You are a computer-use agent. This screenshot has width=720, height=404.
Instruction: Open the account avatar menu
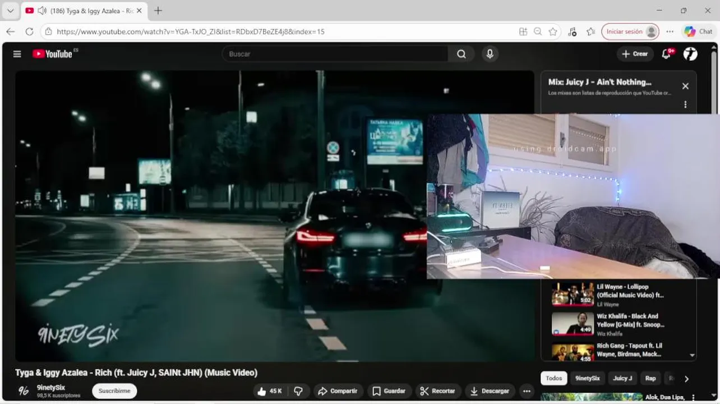coord(690,54)
